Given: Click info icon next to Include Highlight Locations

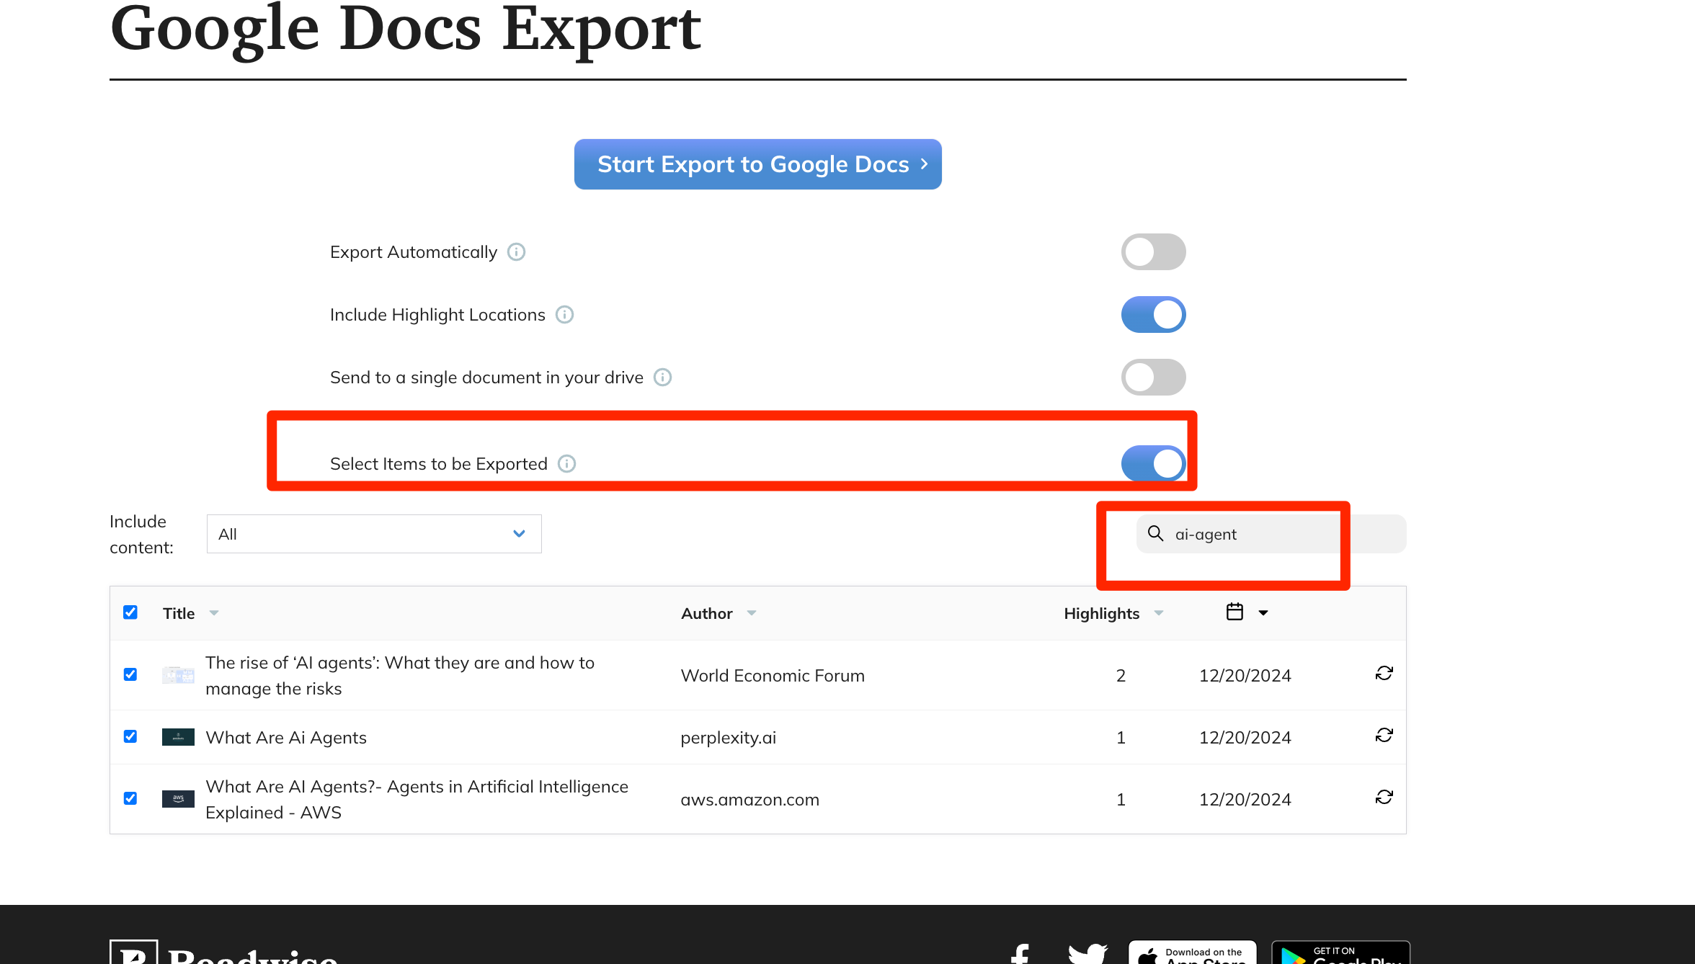Looking at the screenshot, I should coord(564,315).
